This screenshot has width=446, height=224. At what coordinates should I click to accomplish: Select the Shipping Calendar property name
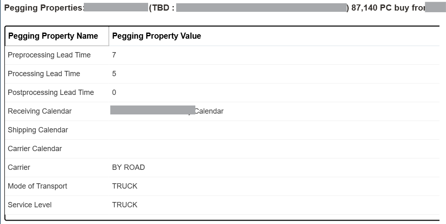(38, 130)
